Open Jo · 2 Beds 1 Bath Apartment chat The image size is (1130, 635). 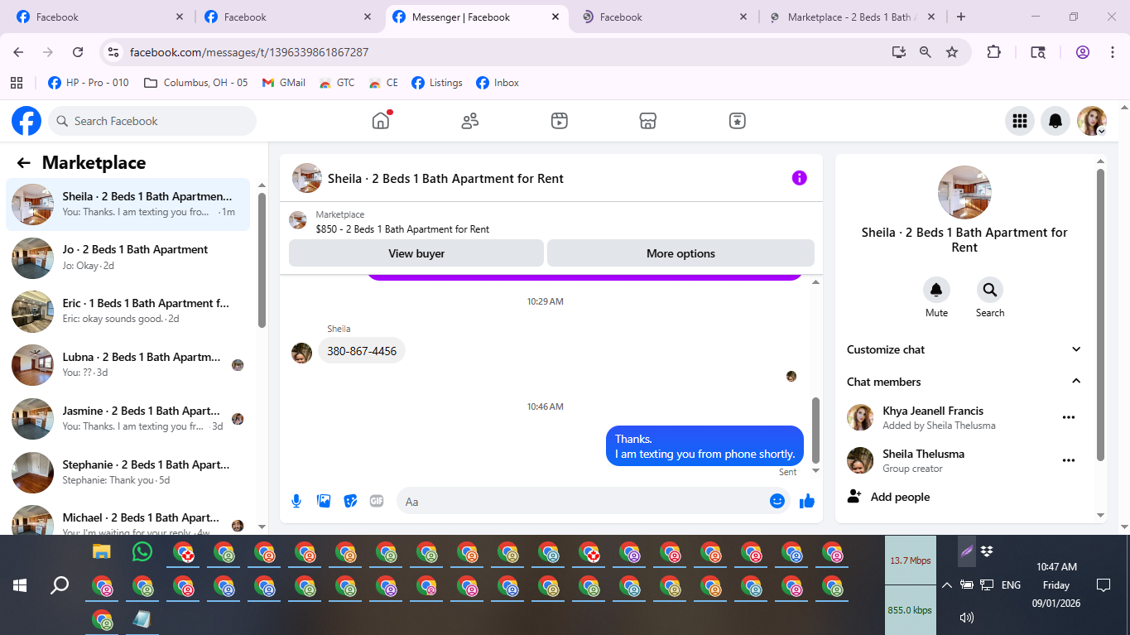(128, 257)
